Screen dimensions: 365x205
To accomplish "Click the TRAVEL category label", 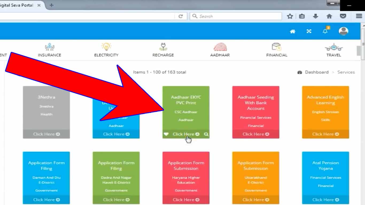I will 333,55.
